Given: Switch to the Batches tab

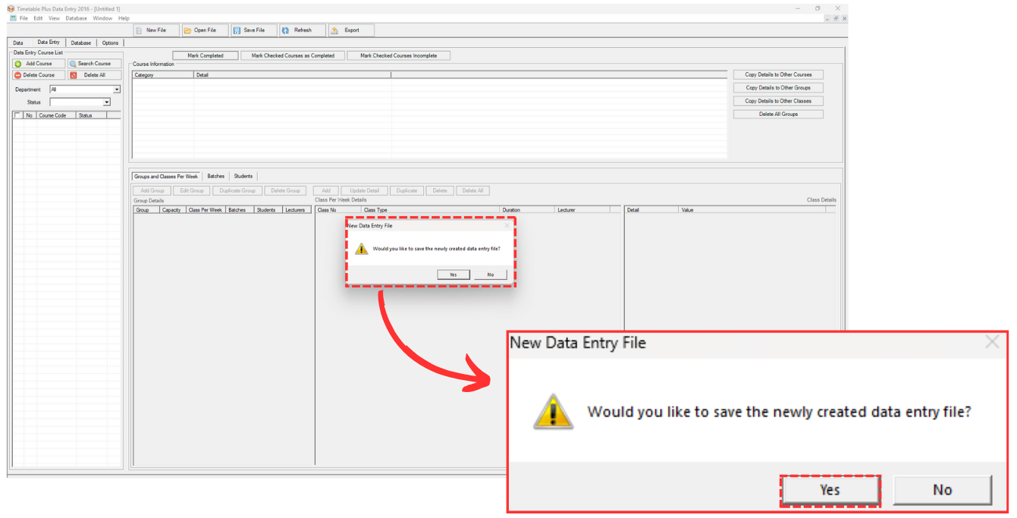Looking at the screenshot, I should pos(216,176).
